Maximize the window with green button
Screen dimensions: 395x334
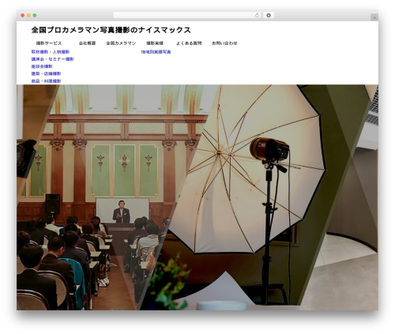click(35, 15)
